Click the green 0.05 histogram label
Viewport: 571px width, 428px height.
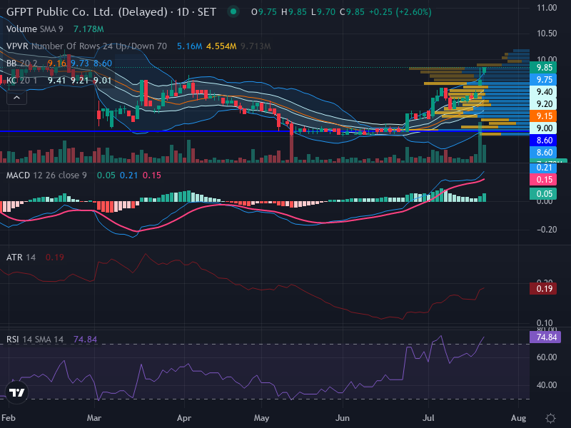click(x=544, y=193)
